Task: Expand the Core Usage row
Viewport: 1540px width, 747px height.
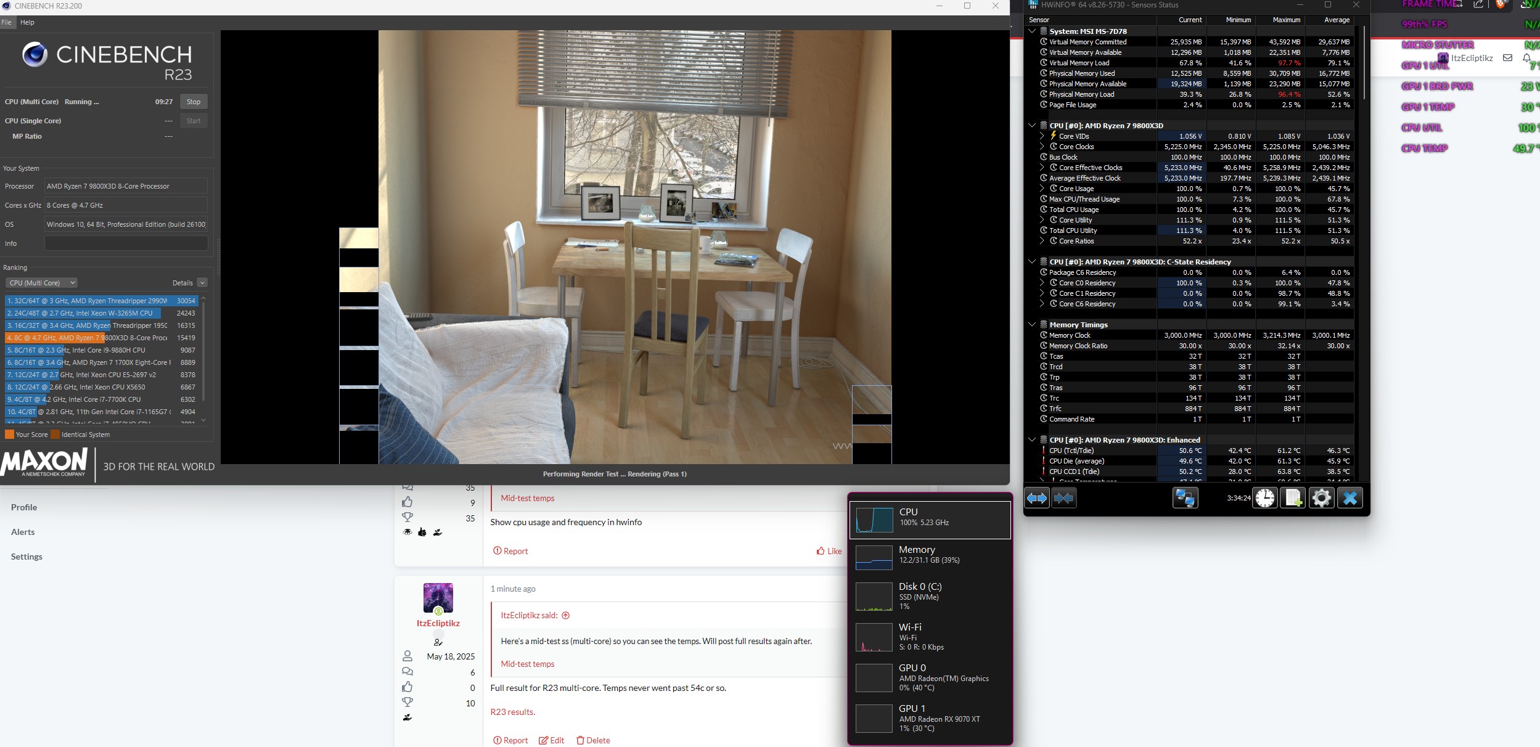Action: [x=1042, y=189]
